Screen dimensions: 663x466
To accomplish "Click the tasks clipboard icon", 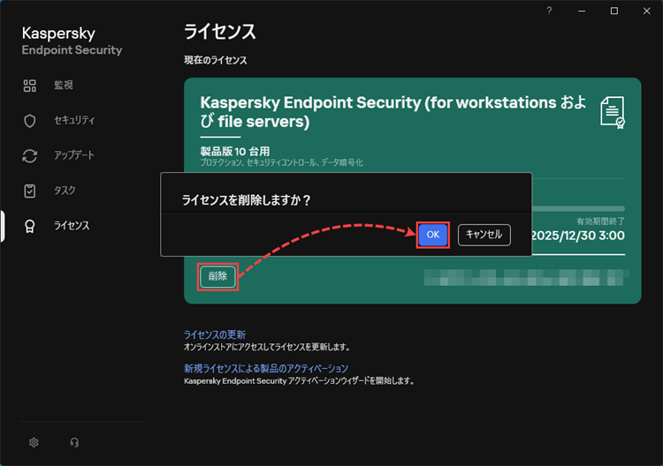I will pyautogui.click(x=29, y=191).
